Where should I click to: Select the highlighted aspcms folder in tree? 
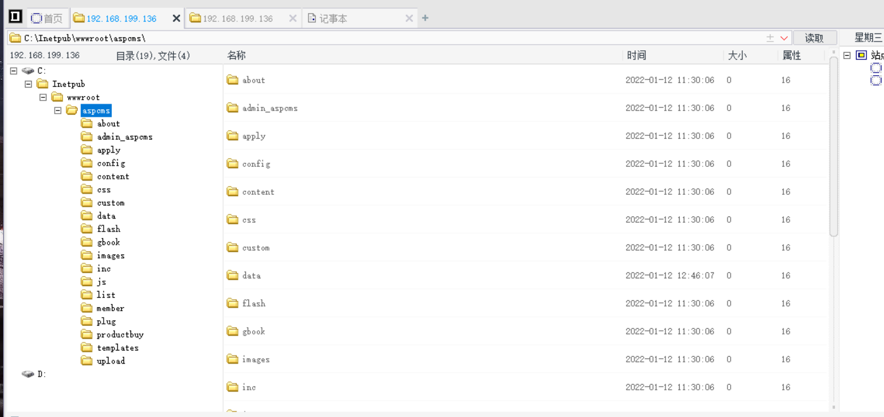tap(89, 110)
